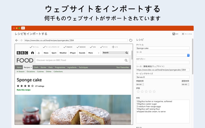This screenshot has width=205, height=128.
Task: Add a メモ selection with plus
Action: coord(115,47)
